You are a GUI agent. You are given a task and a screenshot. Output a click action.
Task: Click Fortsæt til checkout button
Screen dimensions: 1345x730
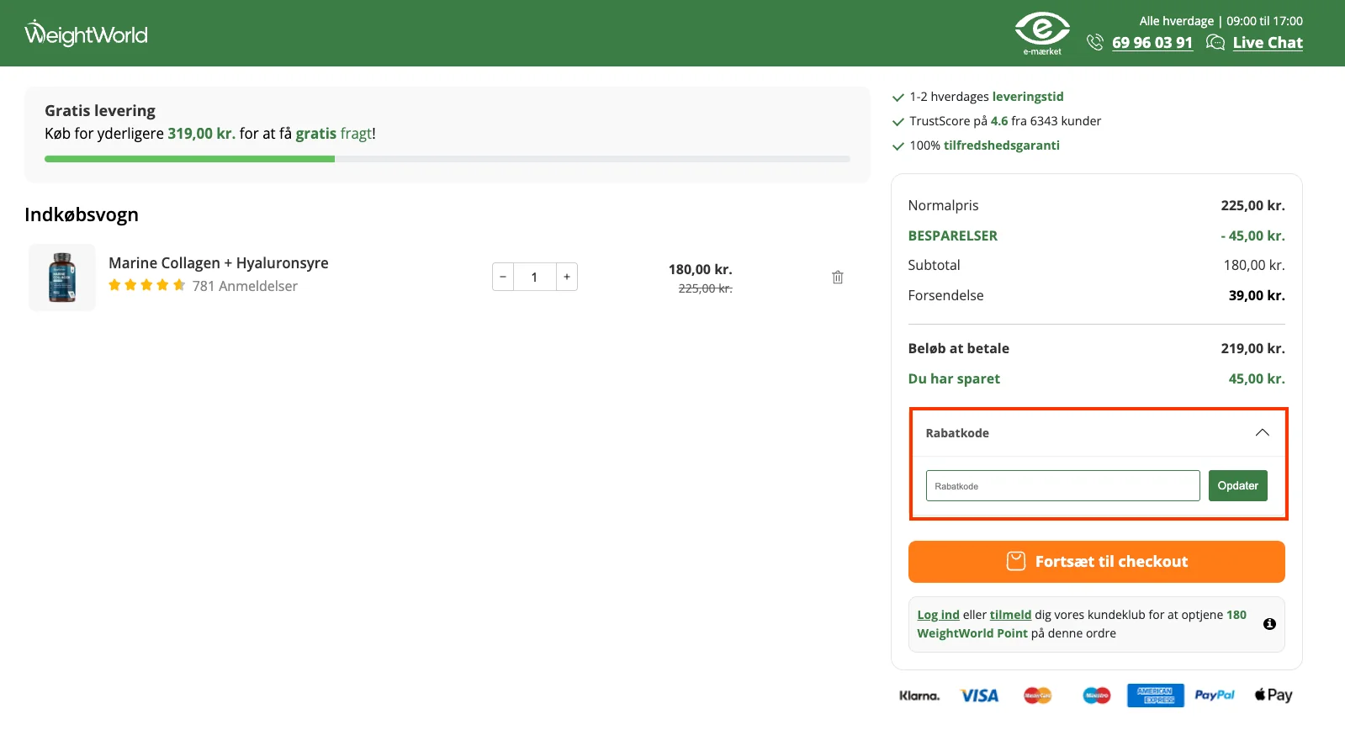(1096, 562)
